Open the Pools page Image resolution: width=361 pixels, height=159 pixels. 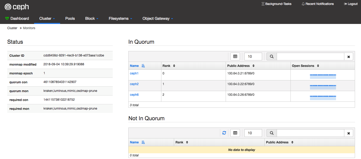tap(70, 18)
